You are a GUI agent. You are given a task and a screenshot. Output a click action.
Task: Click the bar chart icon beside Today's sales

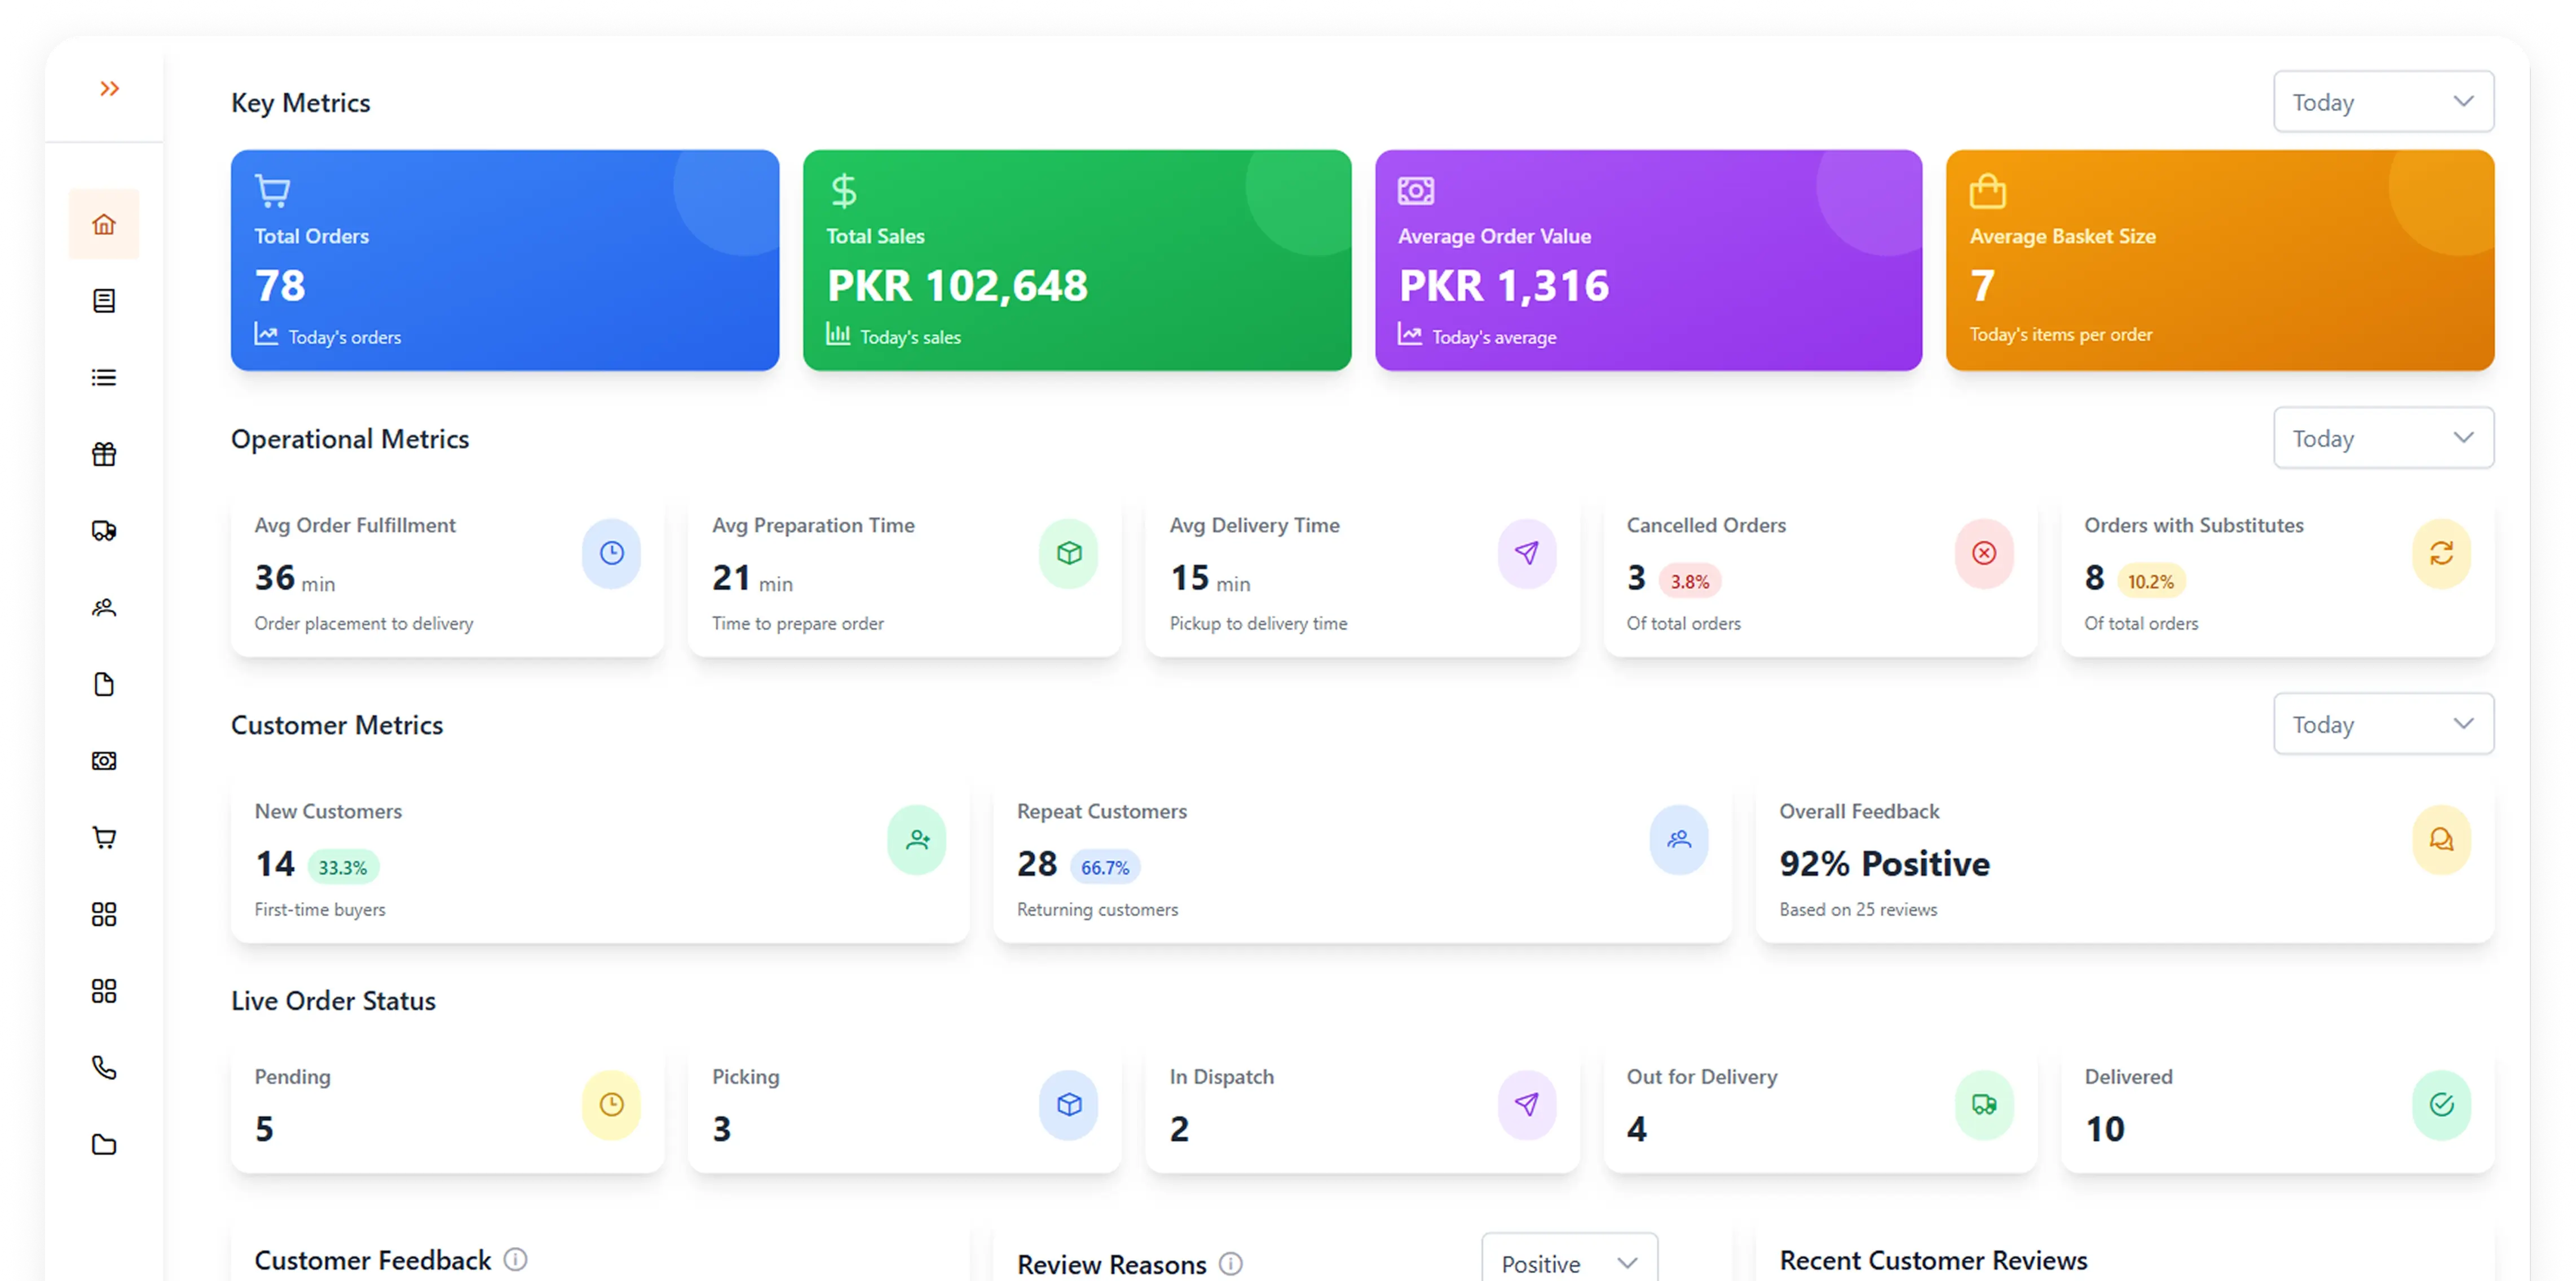coord(838,334)
